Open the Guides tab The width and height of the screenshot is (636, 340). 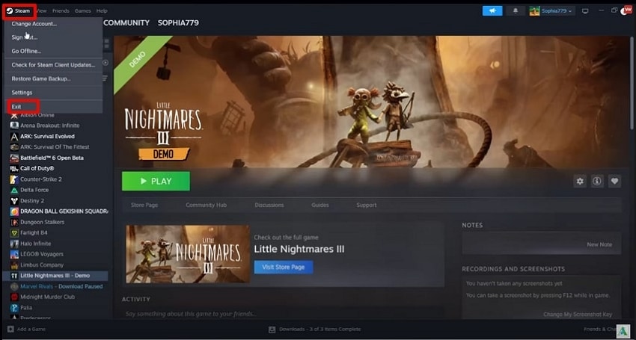[320, 205]
